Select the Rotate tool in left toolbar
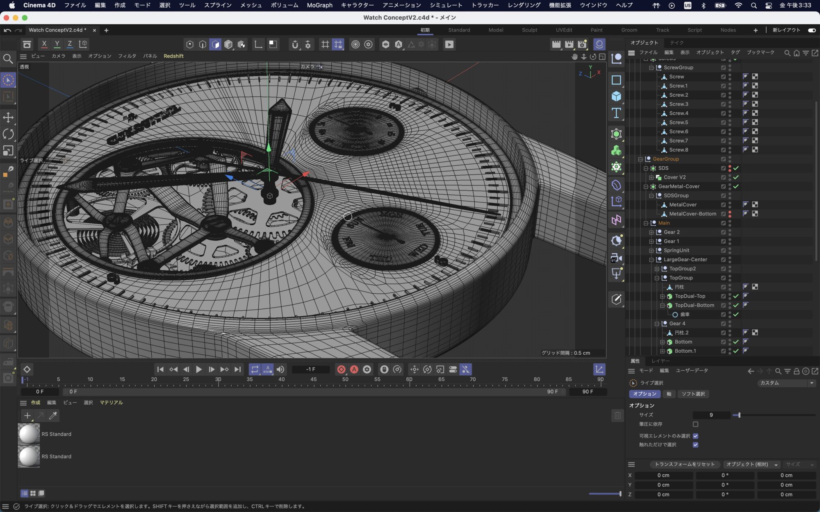820x512 pixels. coord(8,134)
